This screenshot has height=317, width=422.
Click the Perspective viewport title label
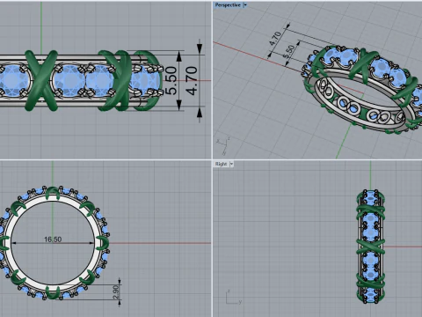[x=228, y=5]
